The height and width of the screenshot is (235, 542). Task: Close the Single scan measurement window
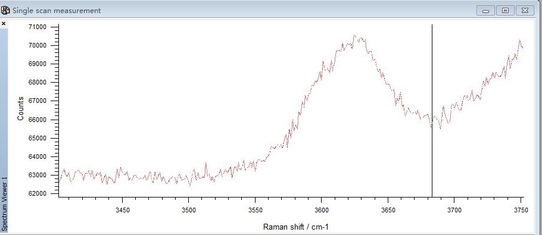coord(525,11)
